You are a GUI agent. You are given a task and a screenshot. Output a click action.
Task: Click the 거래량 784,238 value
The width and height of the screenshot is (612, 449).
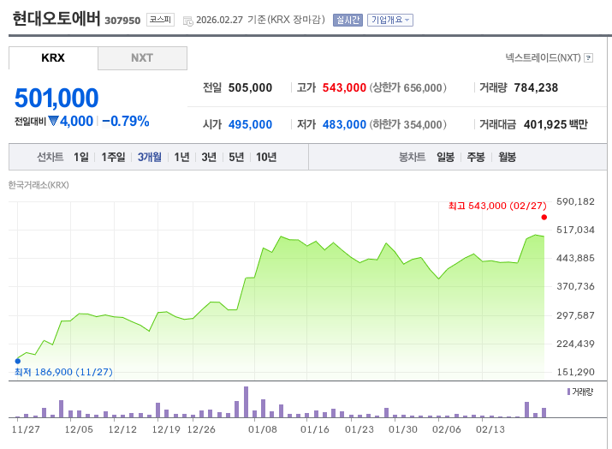pos(536,87)
